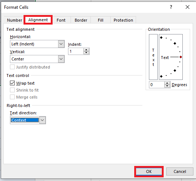Click the top diamond in orientation dial
Image resolution: width=196 pixels, height=181 pixels.
pyautogui.click(x=161, y=37)
